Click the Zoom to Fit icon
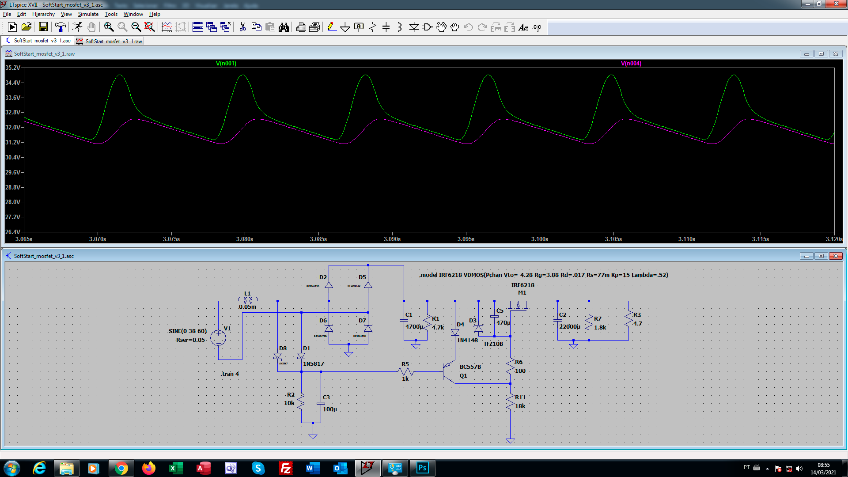Image resolution: width=848 pixels, height=477 pixels. pyautogui.click(x=150, y=27)
